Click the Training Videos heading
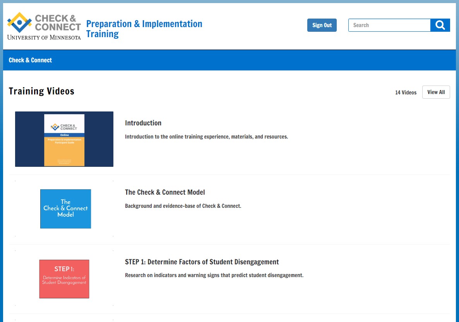459x322 pixels. 41,91
